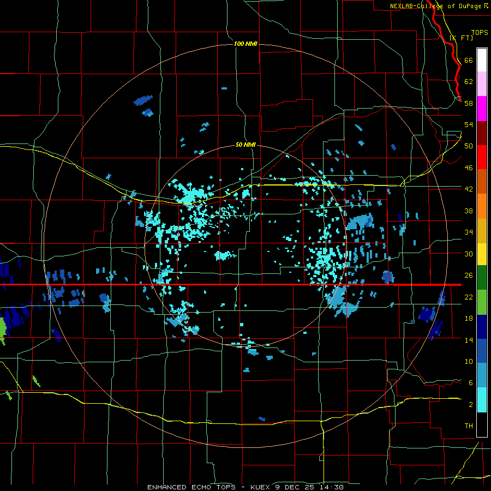
Task: Click the "TH" threshold label
Action: [469, 426]
